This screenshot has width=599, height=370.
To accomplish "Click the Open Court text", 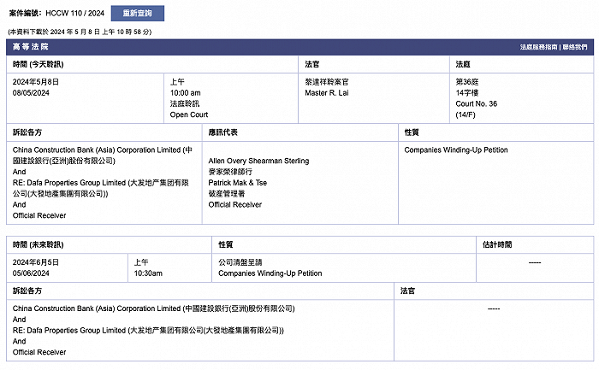I will click(189, 115).
